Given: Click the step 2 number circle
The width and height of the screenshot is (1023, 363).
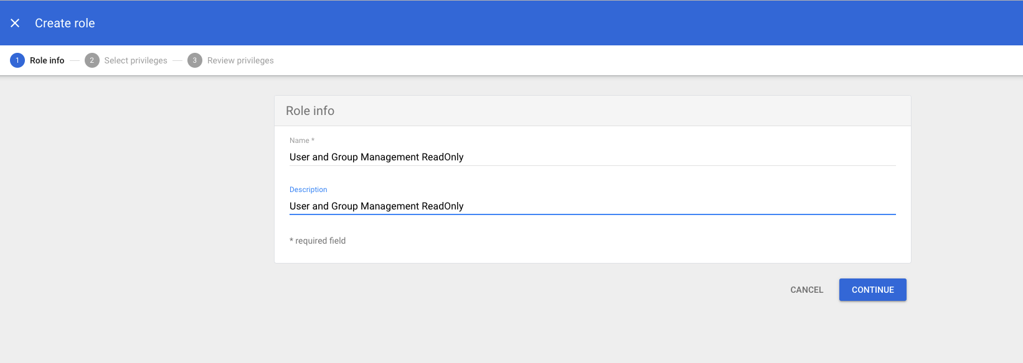Looking at the screenshot, I should [x=92, y=60].
